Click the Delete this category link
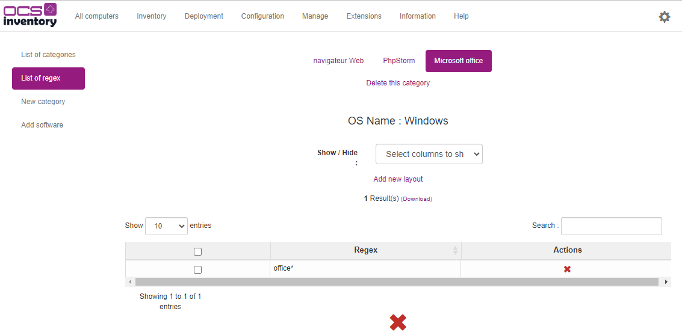682x335 pixels. 398,83
